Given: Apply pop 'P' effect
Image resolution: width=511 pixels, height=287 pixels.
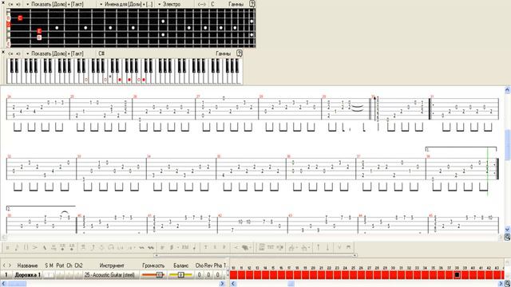Looking at the screenshot, I should click(224, 247).
